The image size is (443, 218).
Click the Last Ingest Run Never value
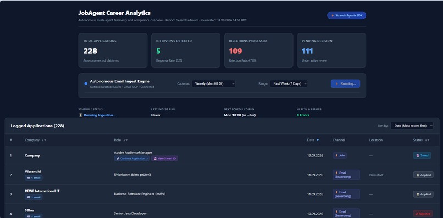click(x=156, y=115)
